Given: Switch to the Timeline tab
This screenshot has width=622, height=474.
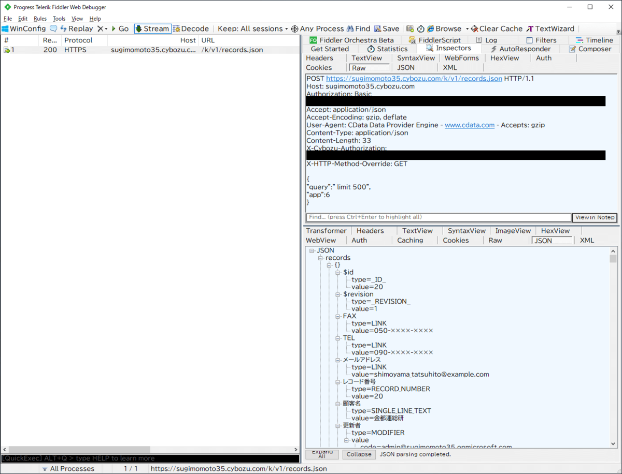Looking at the screenshot, I should tap(594, 40).
